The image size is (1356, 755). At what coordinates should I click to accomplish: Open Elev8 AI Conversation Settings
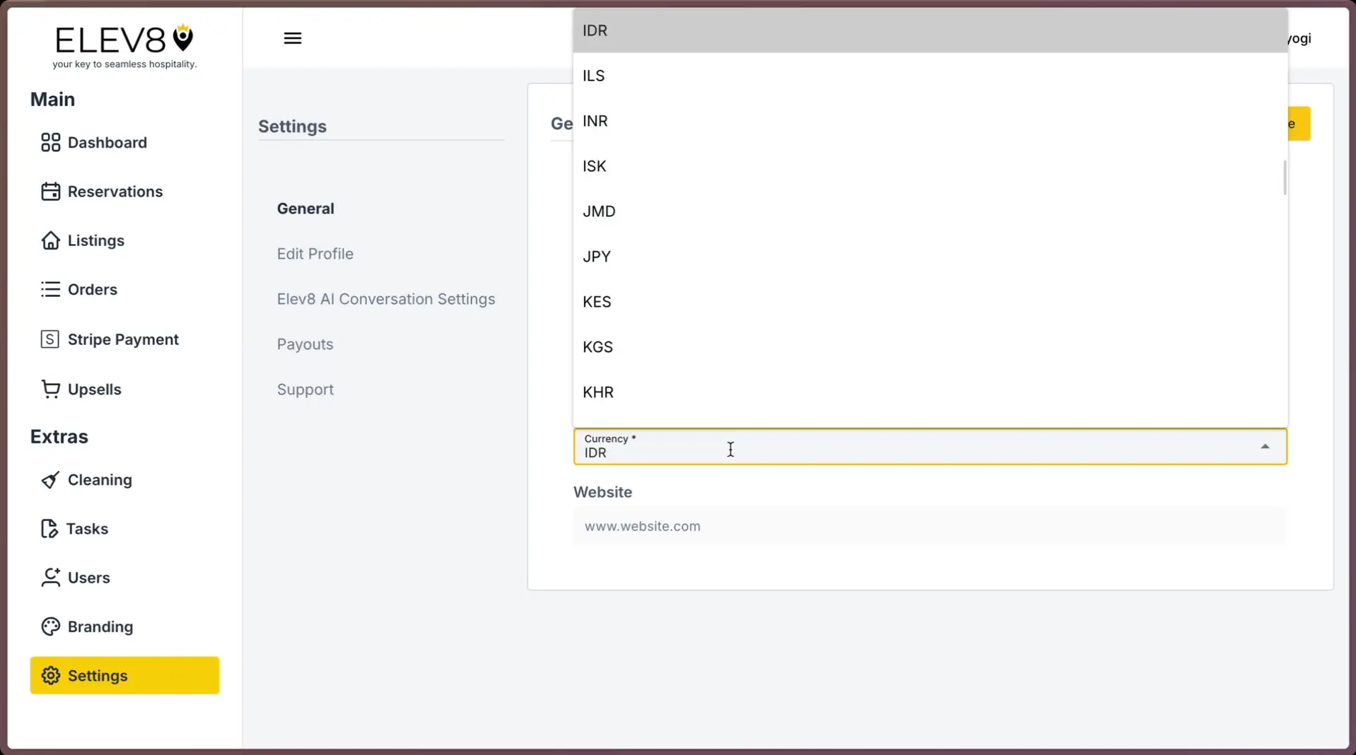385,298
